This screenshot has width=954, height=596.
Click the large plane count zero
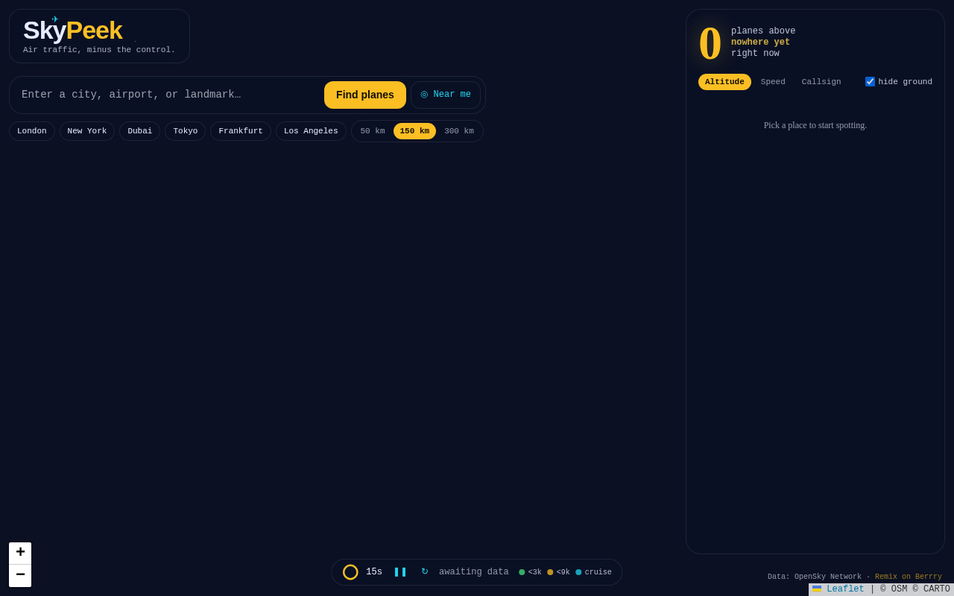[710, 43]
